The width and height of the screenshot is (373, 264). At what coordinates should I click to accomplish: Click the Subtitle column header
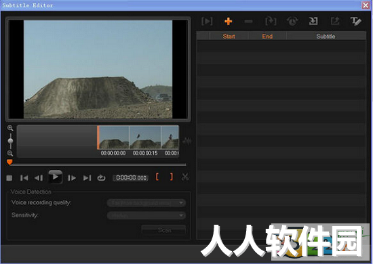pyautogui.click(x=326, y=37)
